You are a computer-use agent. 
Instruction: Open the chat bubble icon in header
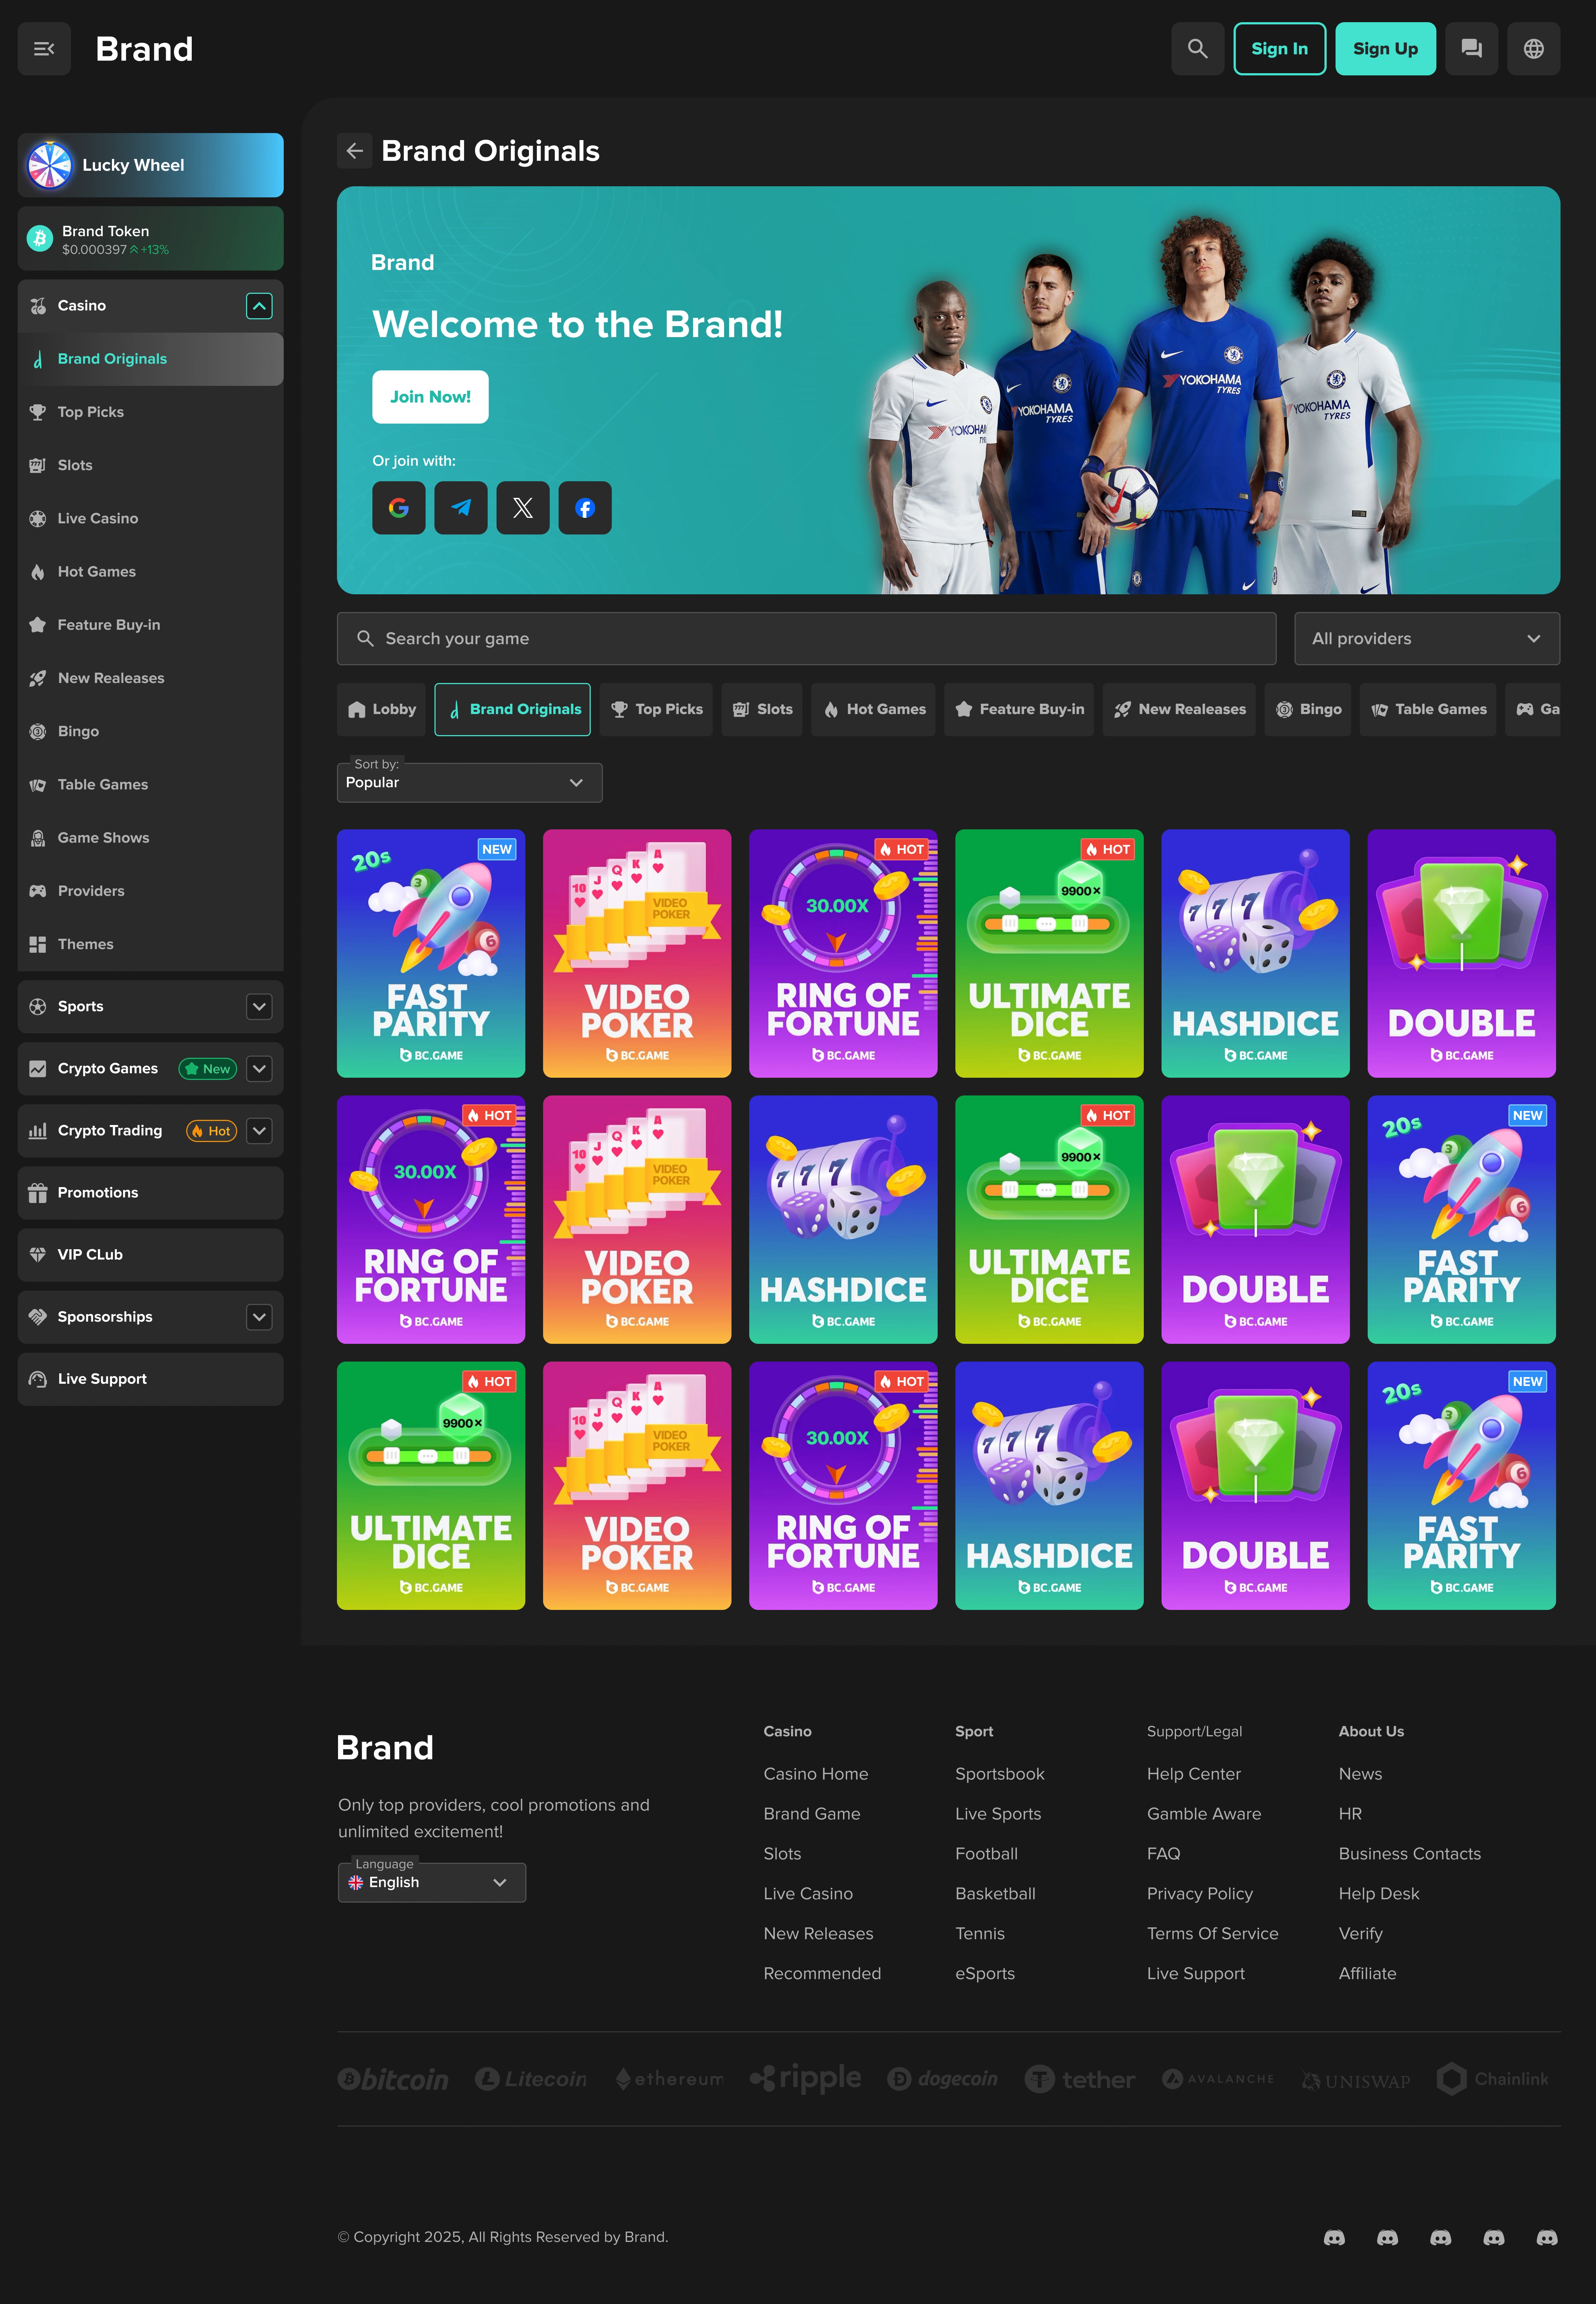tap(1471, 49)
